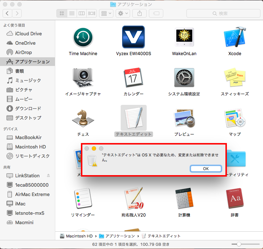
Task: Select the イメージキャプチャ camera icon
Action: (83, 77)
